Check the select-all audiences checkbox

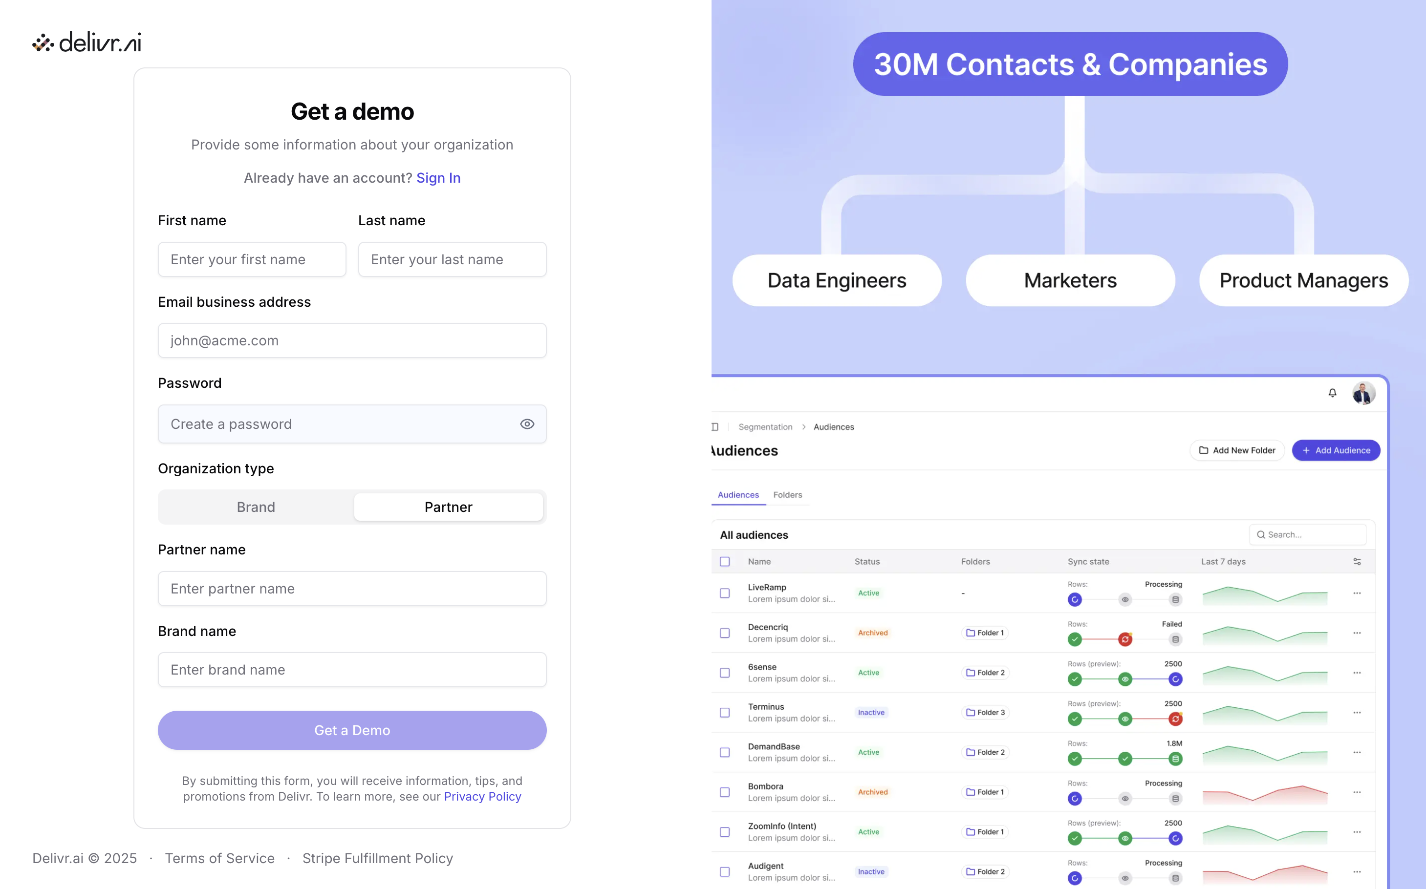[725, 562]
